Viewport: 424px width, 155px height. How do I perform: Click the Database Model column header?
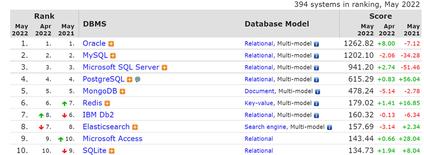(277, 24)
